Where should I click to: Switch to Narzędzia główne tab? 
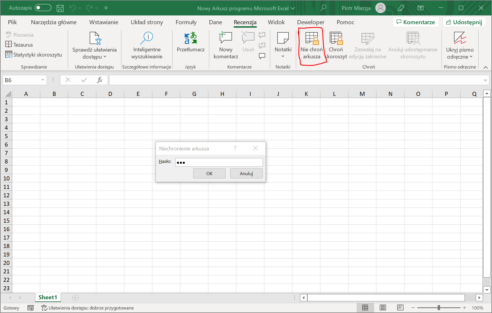(54, 22)
